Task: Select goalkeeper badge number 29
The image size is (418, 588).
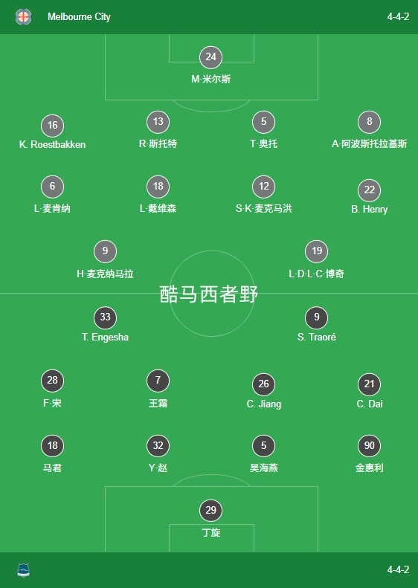Action: point(211,510)
